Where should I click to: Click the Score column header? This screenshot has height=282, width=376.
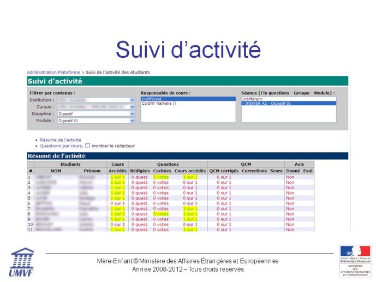point(276,171)
